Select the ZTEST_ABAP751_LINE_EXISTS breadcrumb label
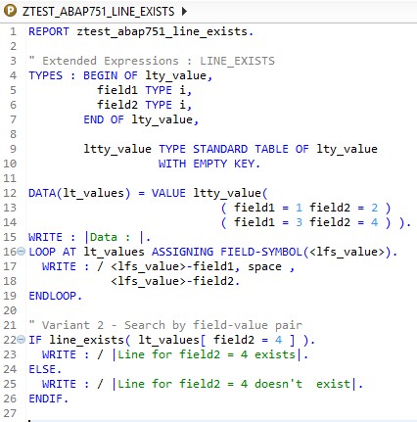This screenshot has height=422, width=417. coord(99,12)
